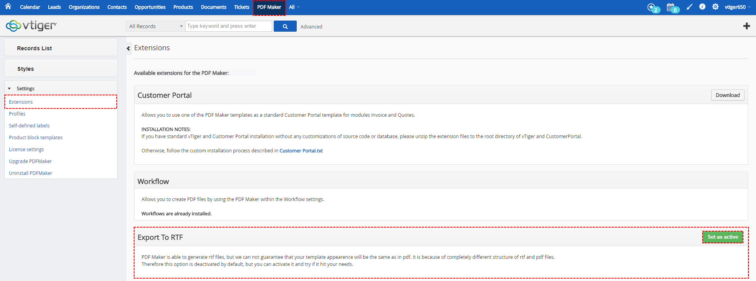Viewport: 756px width, 281px height.
Task: Open the vtiger650 user menu
Action: (x=737, y=7)
